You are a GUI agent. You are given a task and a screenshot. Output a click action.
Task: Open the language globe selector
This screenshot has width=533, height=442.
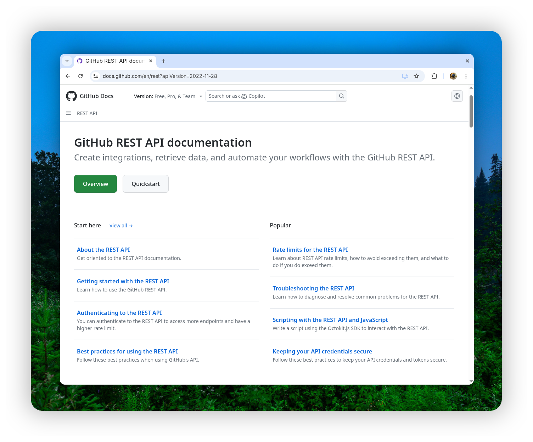click(x=457, y=96)
